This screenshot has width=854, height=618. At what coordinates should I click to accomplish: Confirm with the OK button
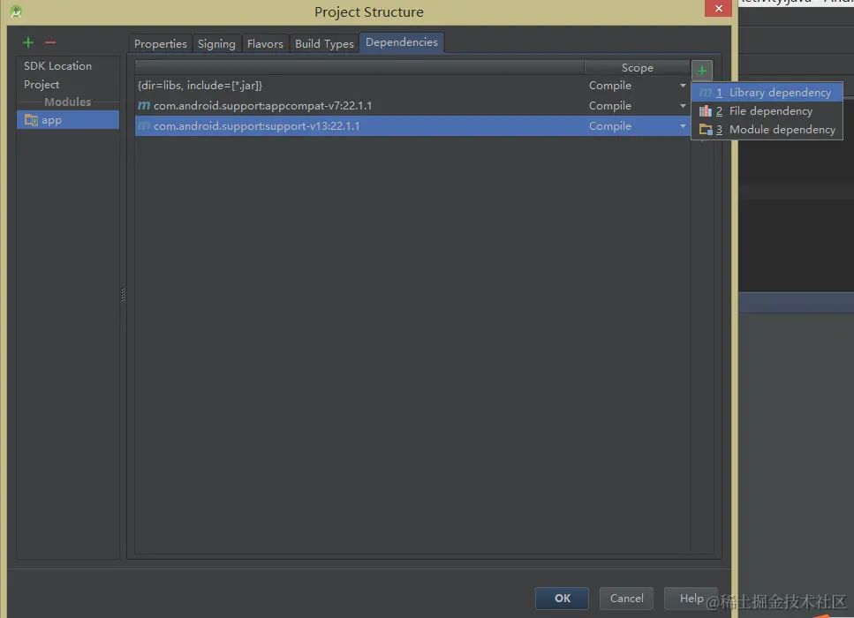point(562,598)
